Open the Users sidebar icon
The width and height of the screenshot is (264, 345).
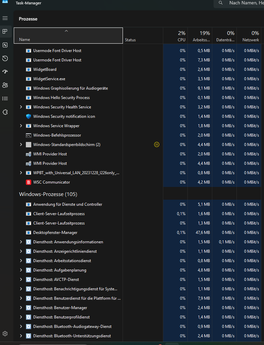coord(5,85)
